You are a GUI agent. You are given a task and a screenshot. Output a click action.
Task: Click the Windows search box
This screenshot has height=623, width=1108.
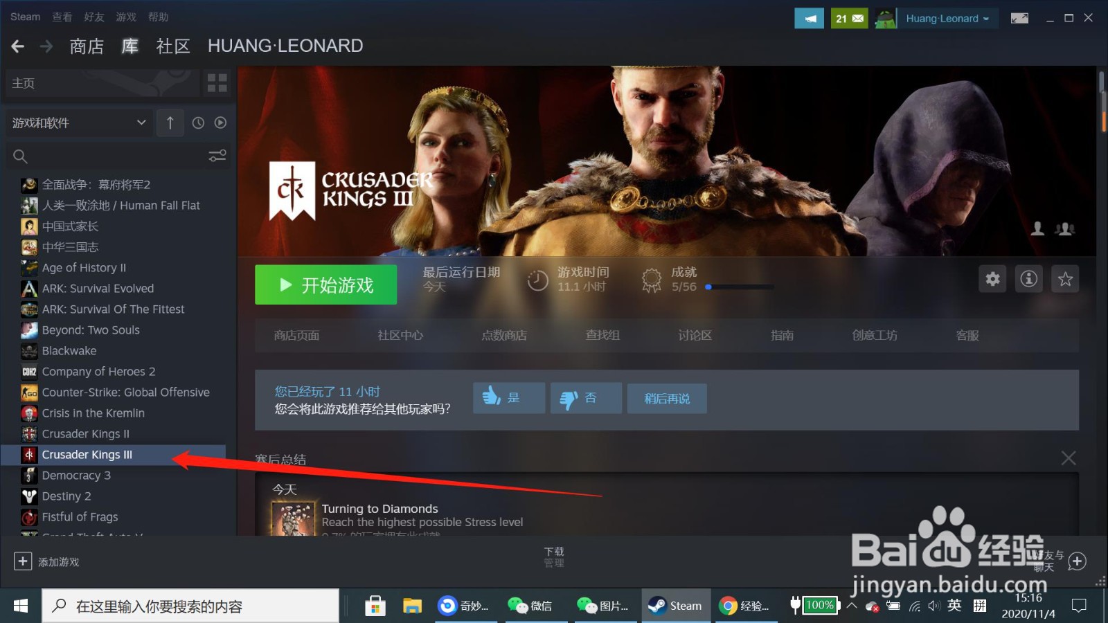[190, 606]
